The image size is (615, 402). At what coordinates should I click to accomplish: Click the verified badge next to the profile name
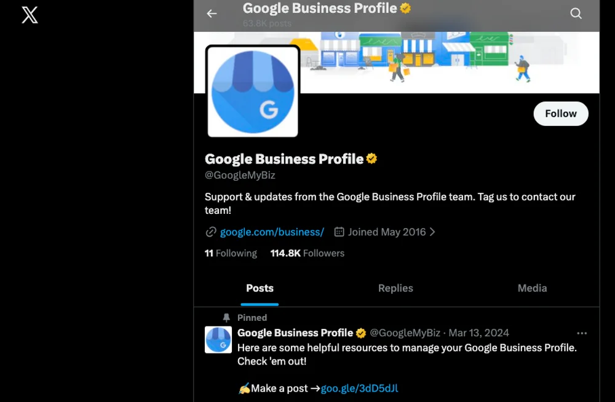click(x=371, y=159)
